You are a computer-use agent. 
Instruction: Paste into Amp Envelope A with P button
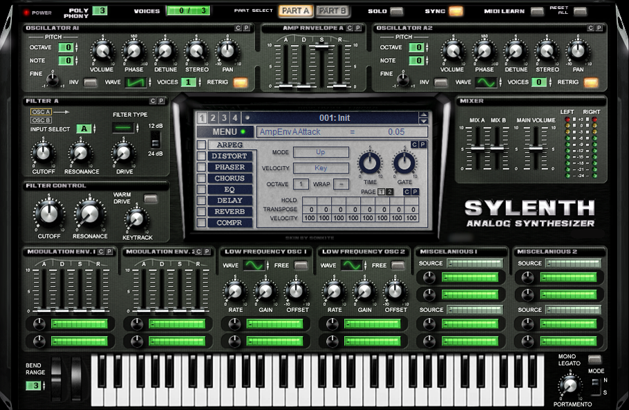pyautogui.click(x=358, y=28)
